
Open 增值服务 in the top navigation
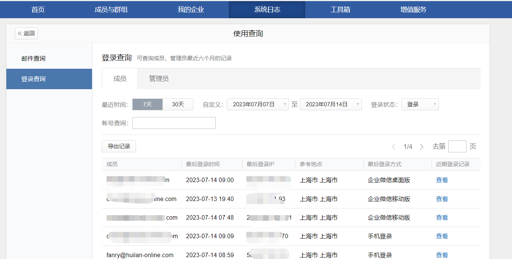pyautogui.click(x=413, y=10)
